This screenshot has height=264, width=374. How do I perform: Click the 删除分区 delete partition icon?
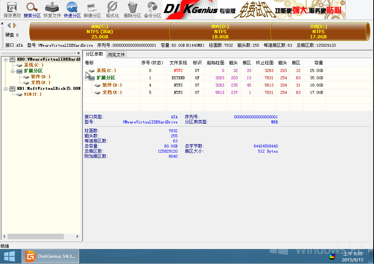pyautogui.click(x=132, y=10)
